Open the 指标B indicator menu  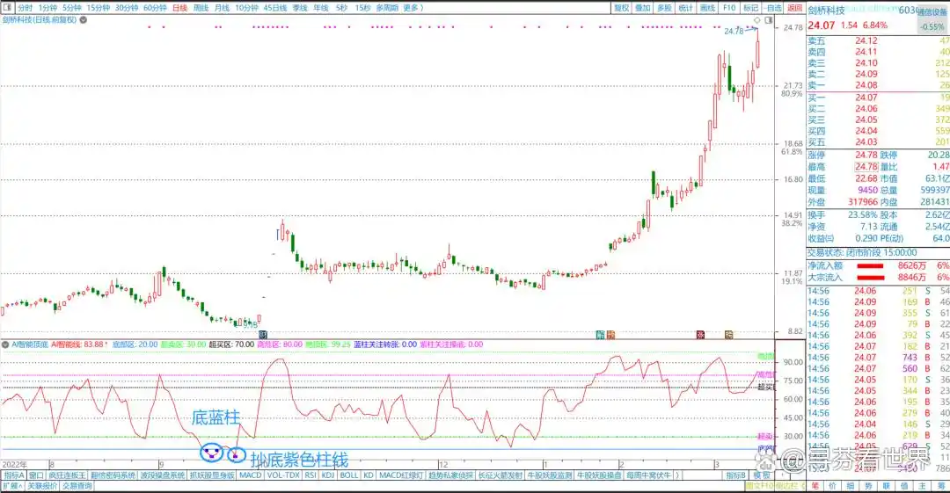tap(735, 475)
